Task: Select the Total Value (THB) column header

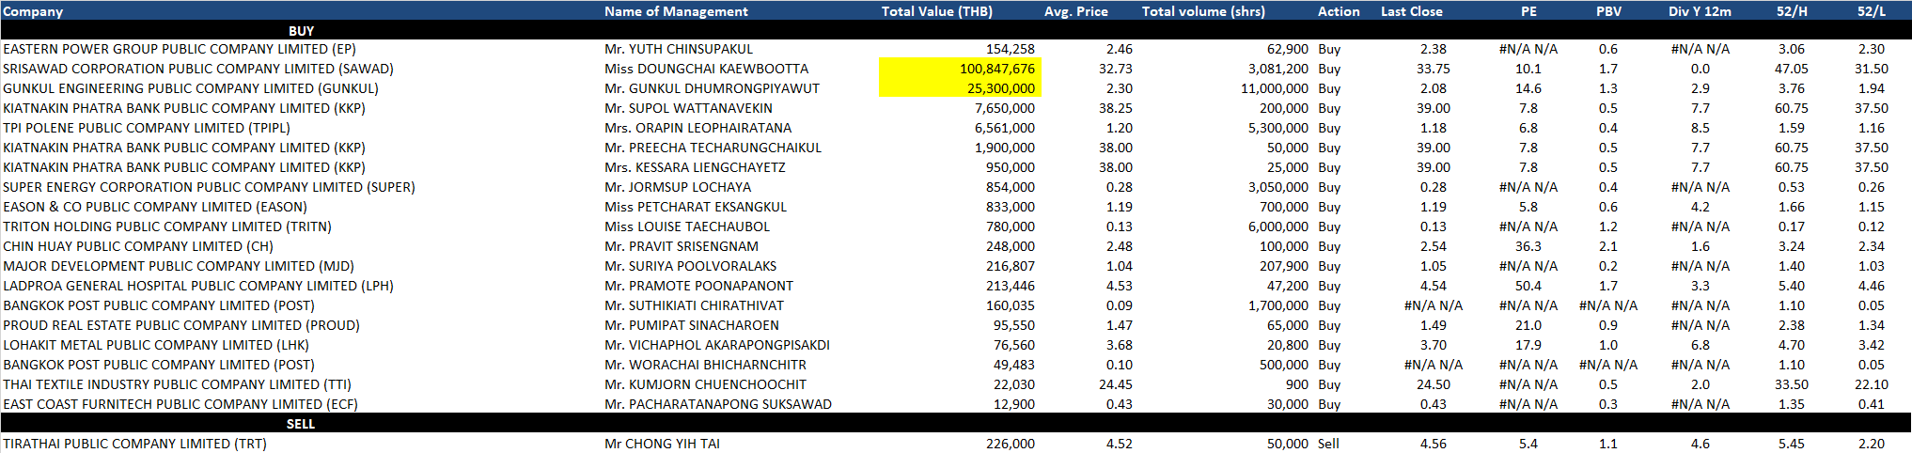Action: 936,11
